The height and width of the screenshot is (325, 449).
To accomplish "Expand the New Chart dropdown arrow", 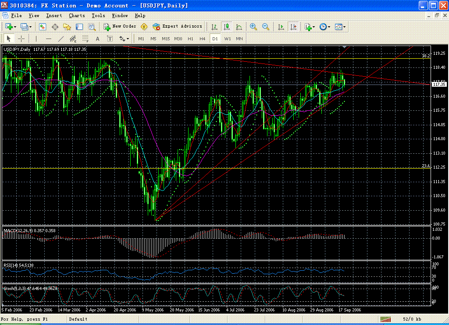I will 16,27.
